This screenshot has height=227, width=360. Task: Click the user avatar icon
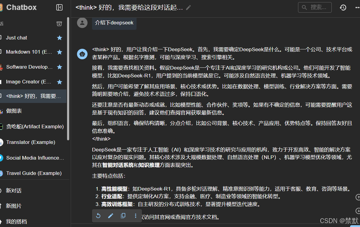(x=82, y=23)
